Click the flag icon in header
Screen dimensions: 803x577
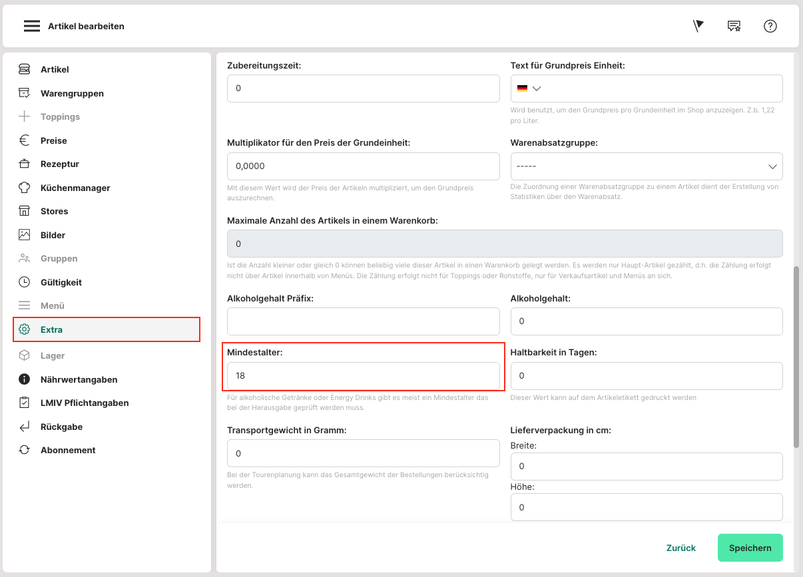[698, 26]
